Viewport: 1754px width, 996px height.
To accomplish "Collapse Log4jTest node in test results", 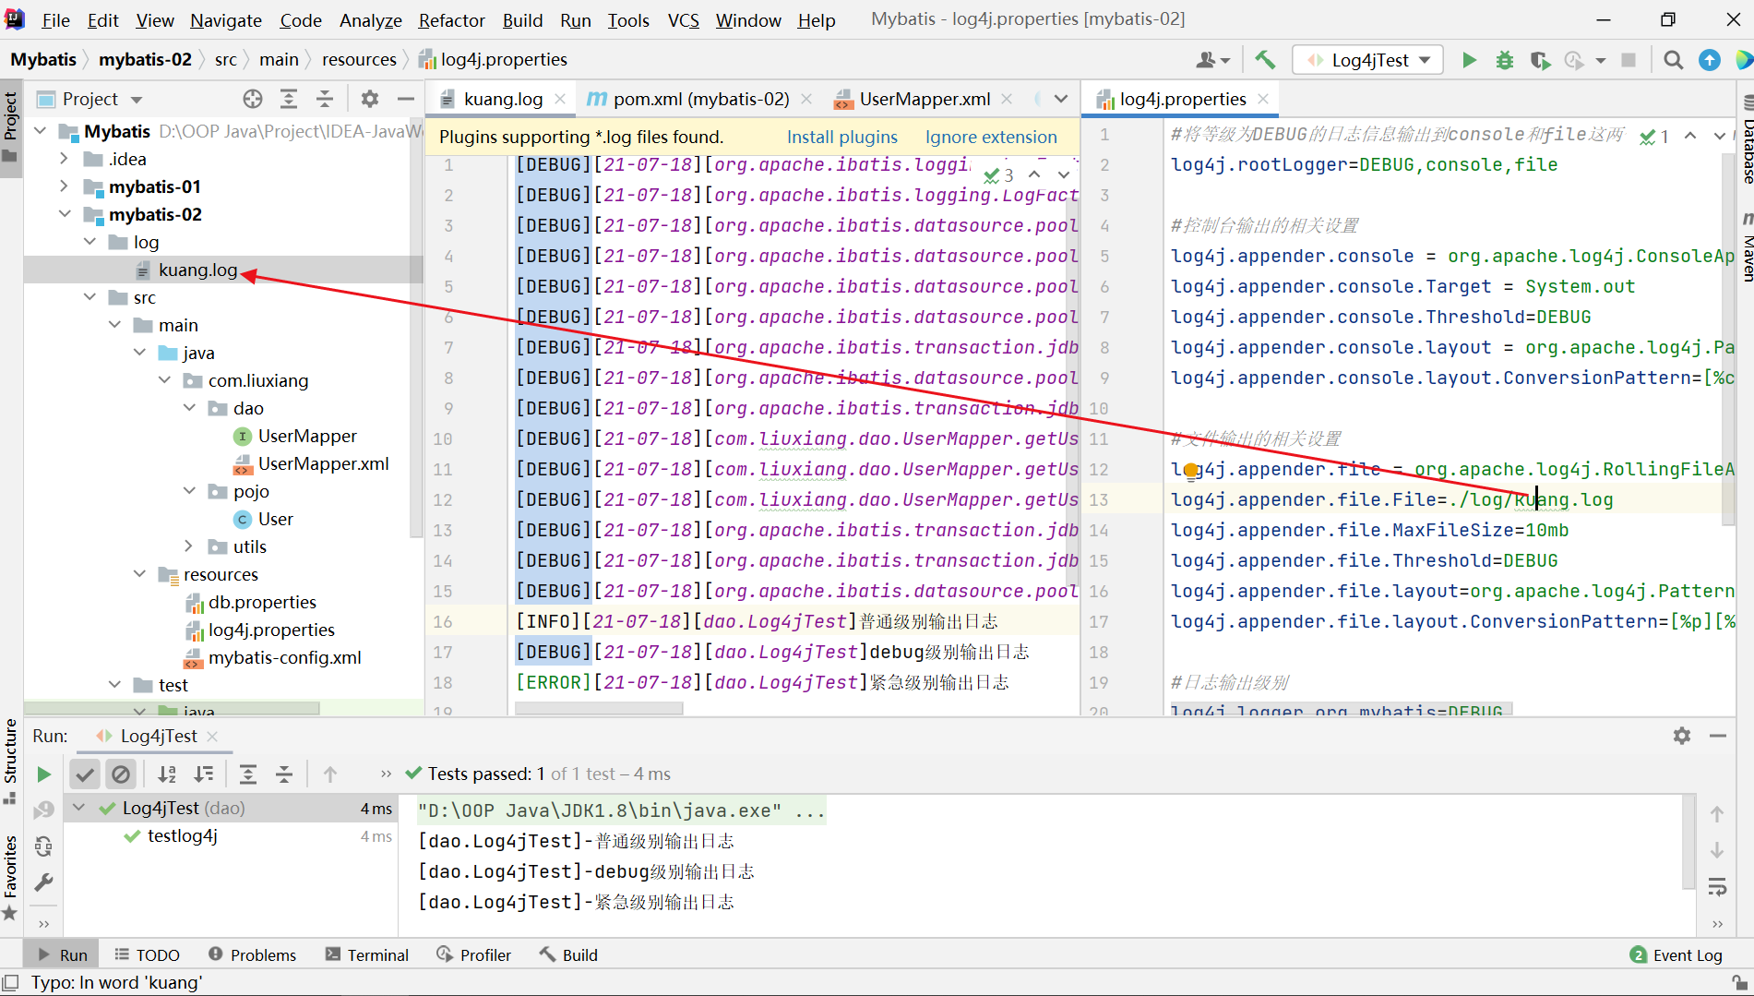I will point(80,809).
